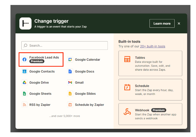Image resolution: width=196 pixels, height=137 pixels.
Task: Click the Schedule by Zapier calendar icon
Action: click(x=70, y=105)
